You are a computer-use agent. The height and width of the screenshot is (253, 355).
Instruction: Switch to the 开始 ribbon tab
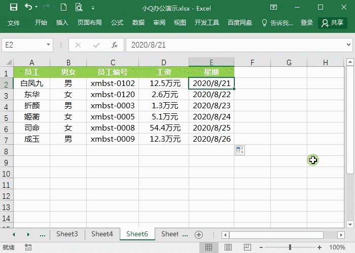pyautogui.click(x=41, y=23)
